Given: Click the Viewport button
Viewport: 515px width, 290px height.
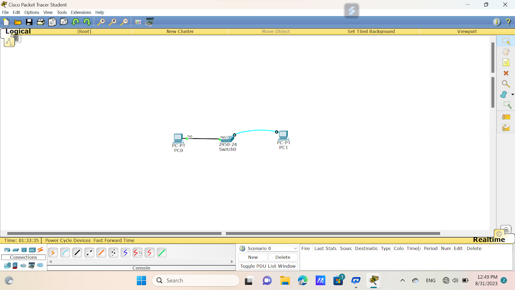Looking at the screenshot, I should [x=467, y=32].
